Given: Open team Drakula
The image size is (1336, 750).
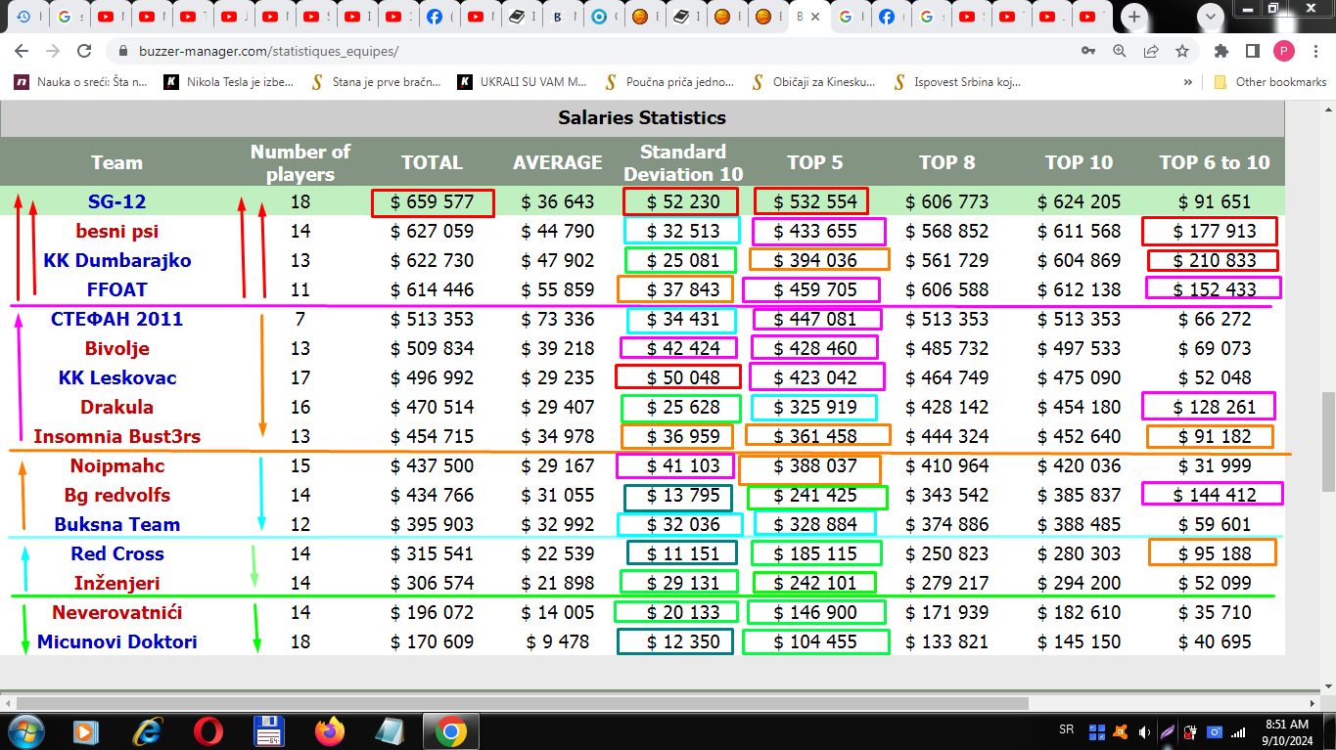Looking at the screenshot, I should pos(116,408).
